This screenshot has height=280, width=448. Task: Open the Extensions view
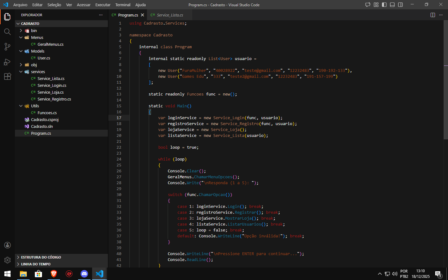(x=7, y=77)
